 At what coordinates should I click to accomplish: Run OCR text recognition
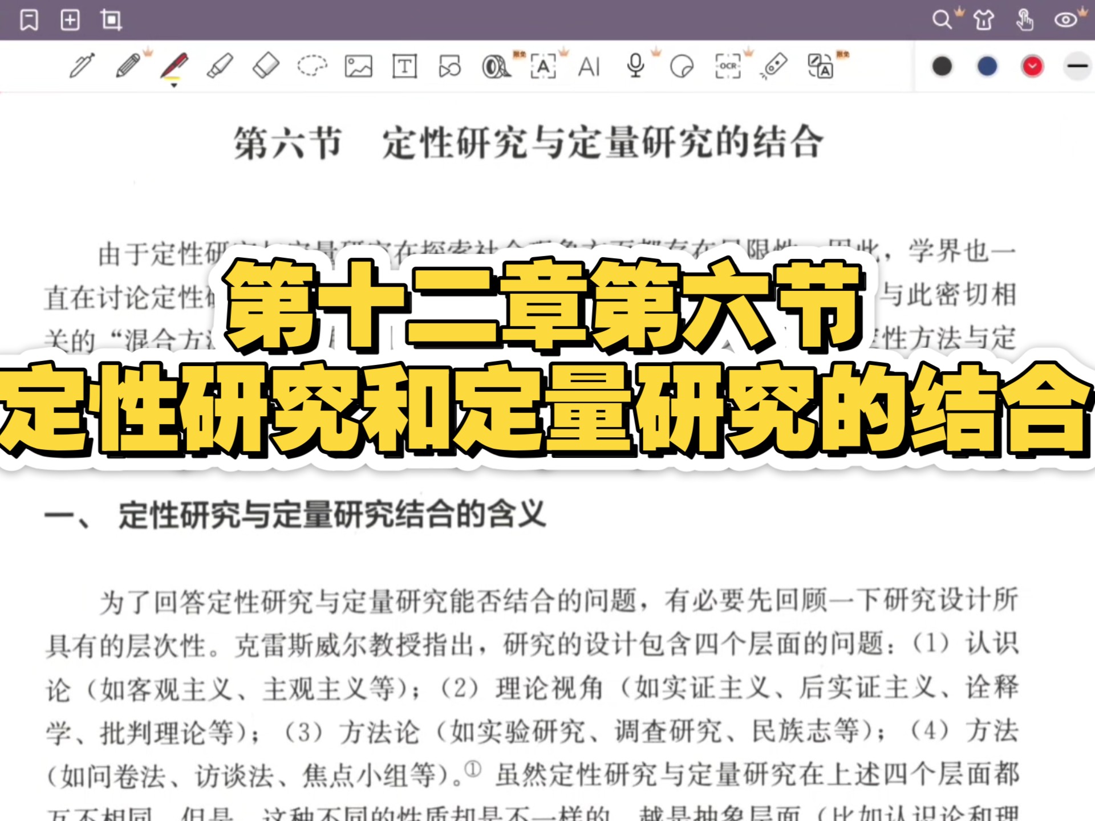pos(728,66)
